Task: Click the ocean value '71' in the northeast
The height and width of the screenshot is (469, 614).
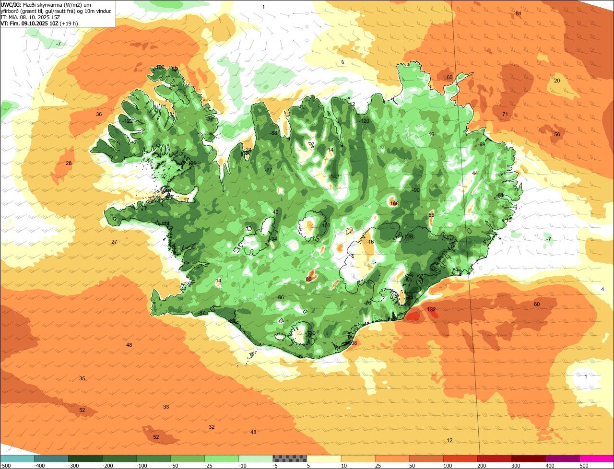Action: [505, 114]
